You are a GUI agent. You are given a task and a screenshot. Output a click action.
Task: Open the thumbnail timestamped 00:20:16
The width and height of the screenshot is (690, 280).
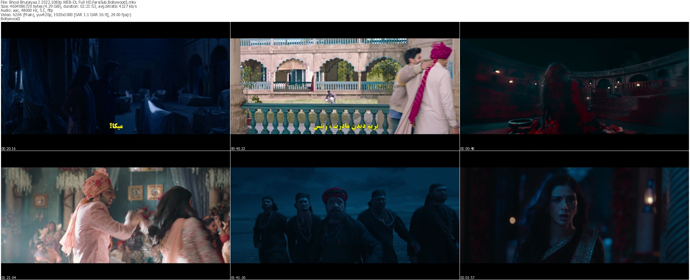(x=115, y=86)
